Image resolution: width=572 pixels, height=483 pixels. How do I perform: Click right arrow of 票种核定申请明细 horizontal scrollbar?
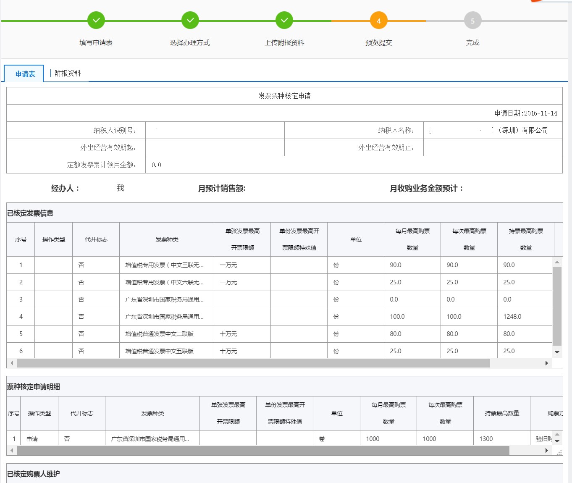coord(546,450)
